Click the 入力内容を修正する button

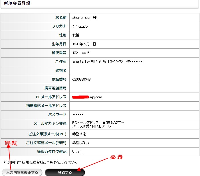(22, 172)
